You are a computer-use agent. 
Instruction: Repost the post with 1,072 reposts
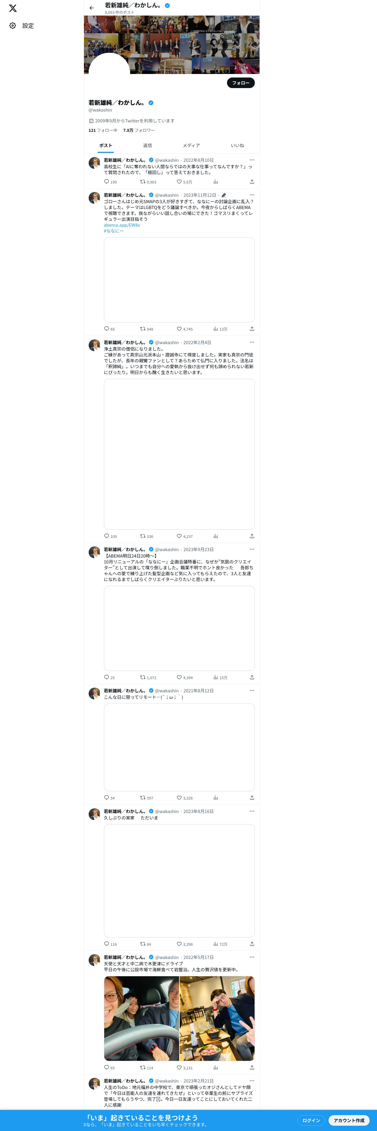point(143,677)
